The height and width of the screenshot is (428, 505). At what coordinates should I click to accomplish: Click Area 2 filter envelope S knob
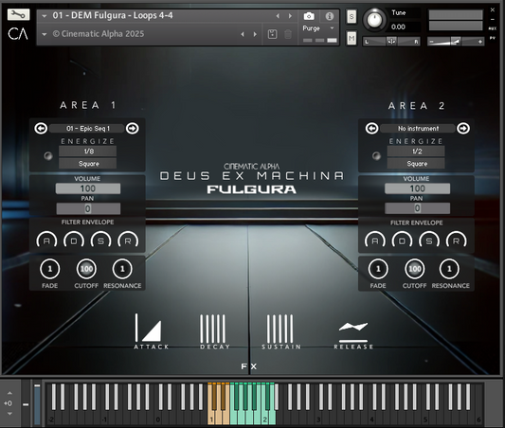429,241
